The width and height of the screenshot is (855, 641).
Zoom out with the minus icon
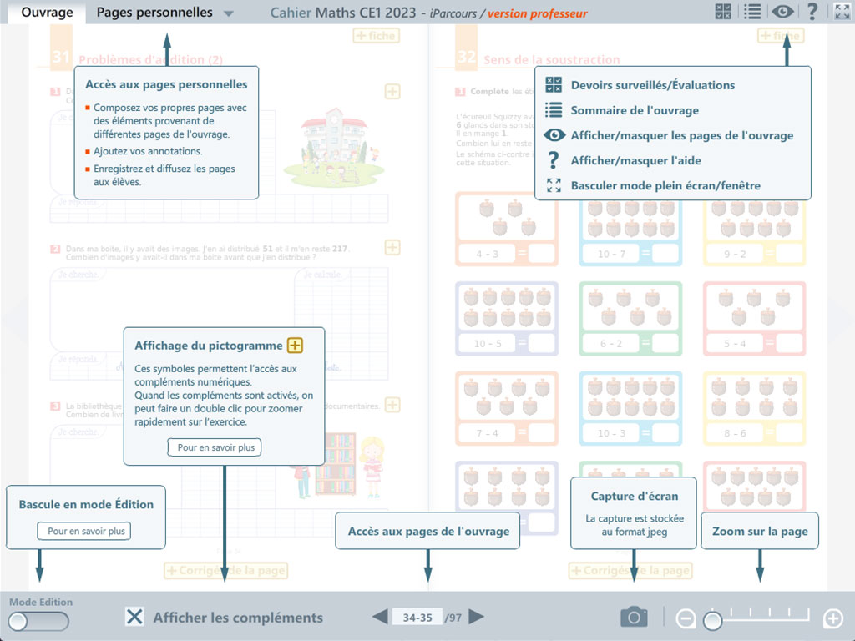tap(686, 618)
